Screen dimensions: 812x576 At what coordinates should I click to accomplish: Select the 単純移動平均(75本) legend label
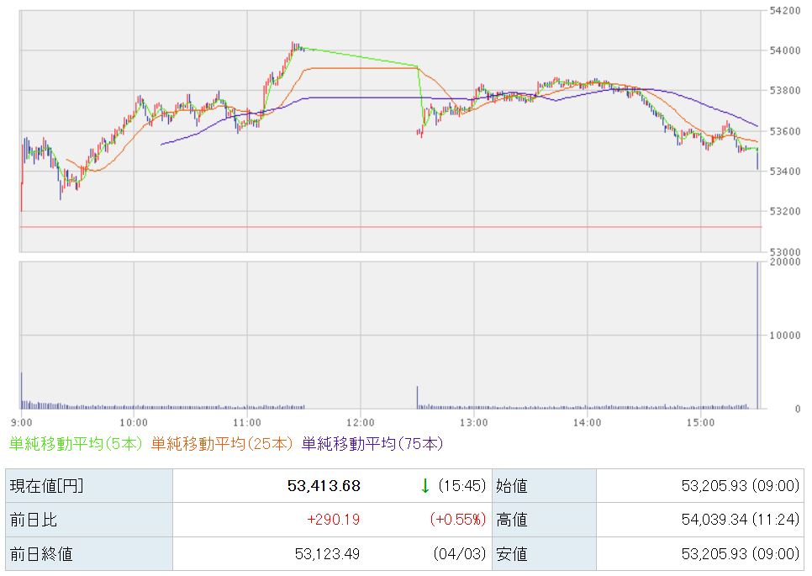[x=372, y=443]
